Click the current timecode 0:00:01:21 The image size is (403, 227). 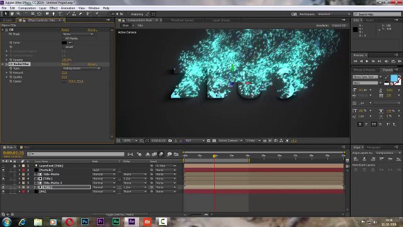[13, 153]
